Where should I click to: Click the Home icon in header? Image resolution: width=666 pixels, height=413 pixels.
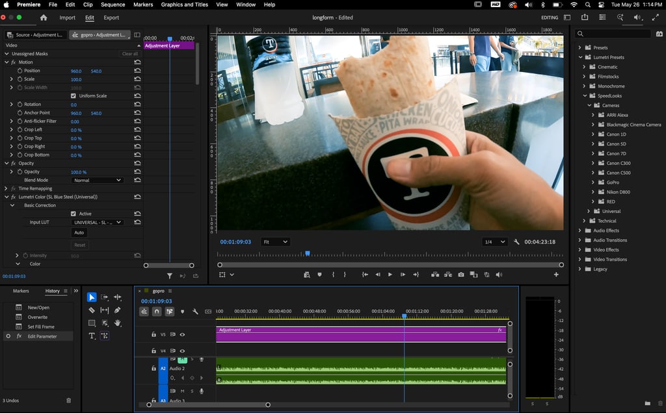44,18
